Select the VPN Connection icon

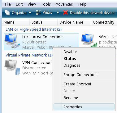coord(12,67)
